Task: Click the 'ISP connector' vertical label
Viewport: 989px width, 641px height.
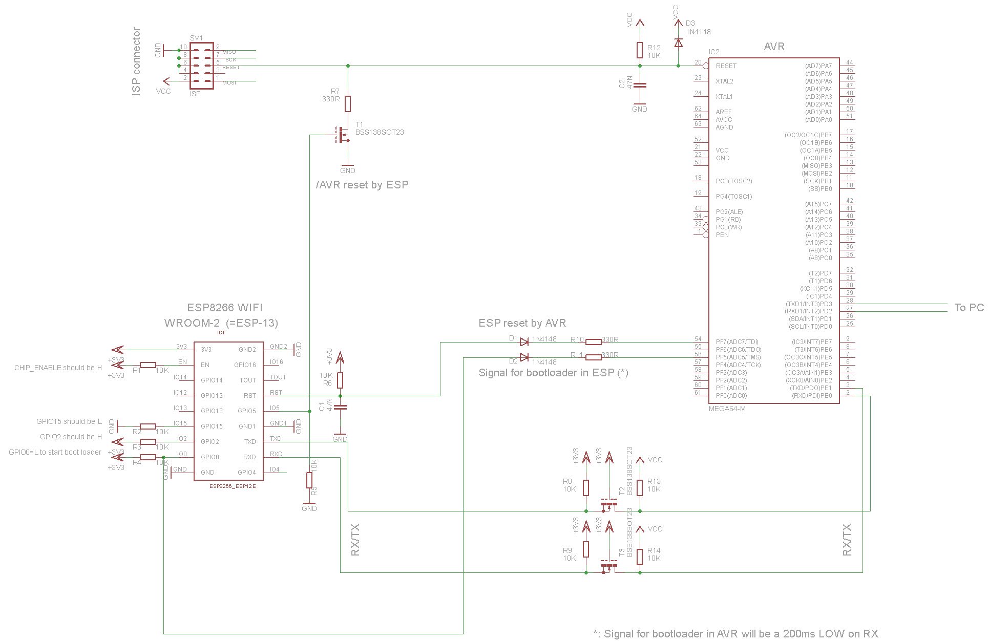Action: (x=136, y=61)
